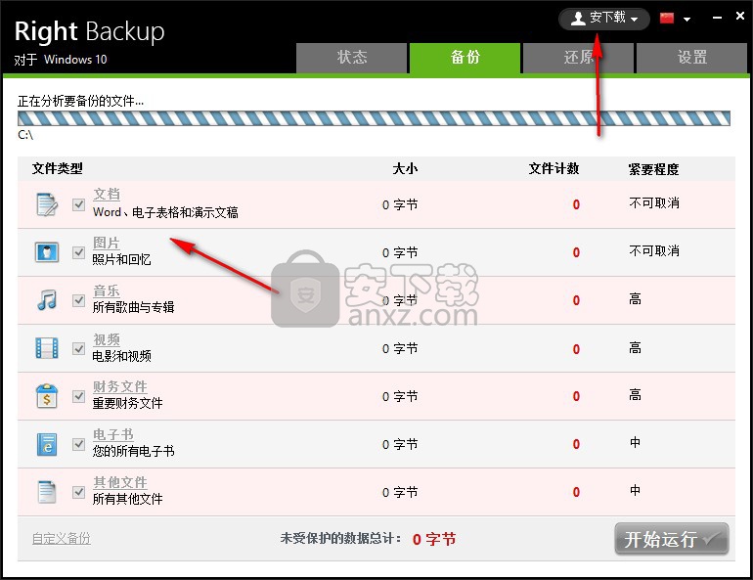Click the Video (视频) film strip icon
The height and width of the screenshot is (580, 753).
coord(47,348)
